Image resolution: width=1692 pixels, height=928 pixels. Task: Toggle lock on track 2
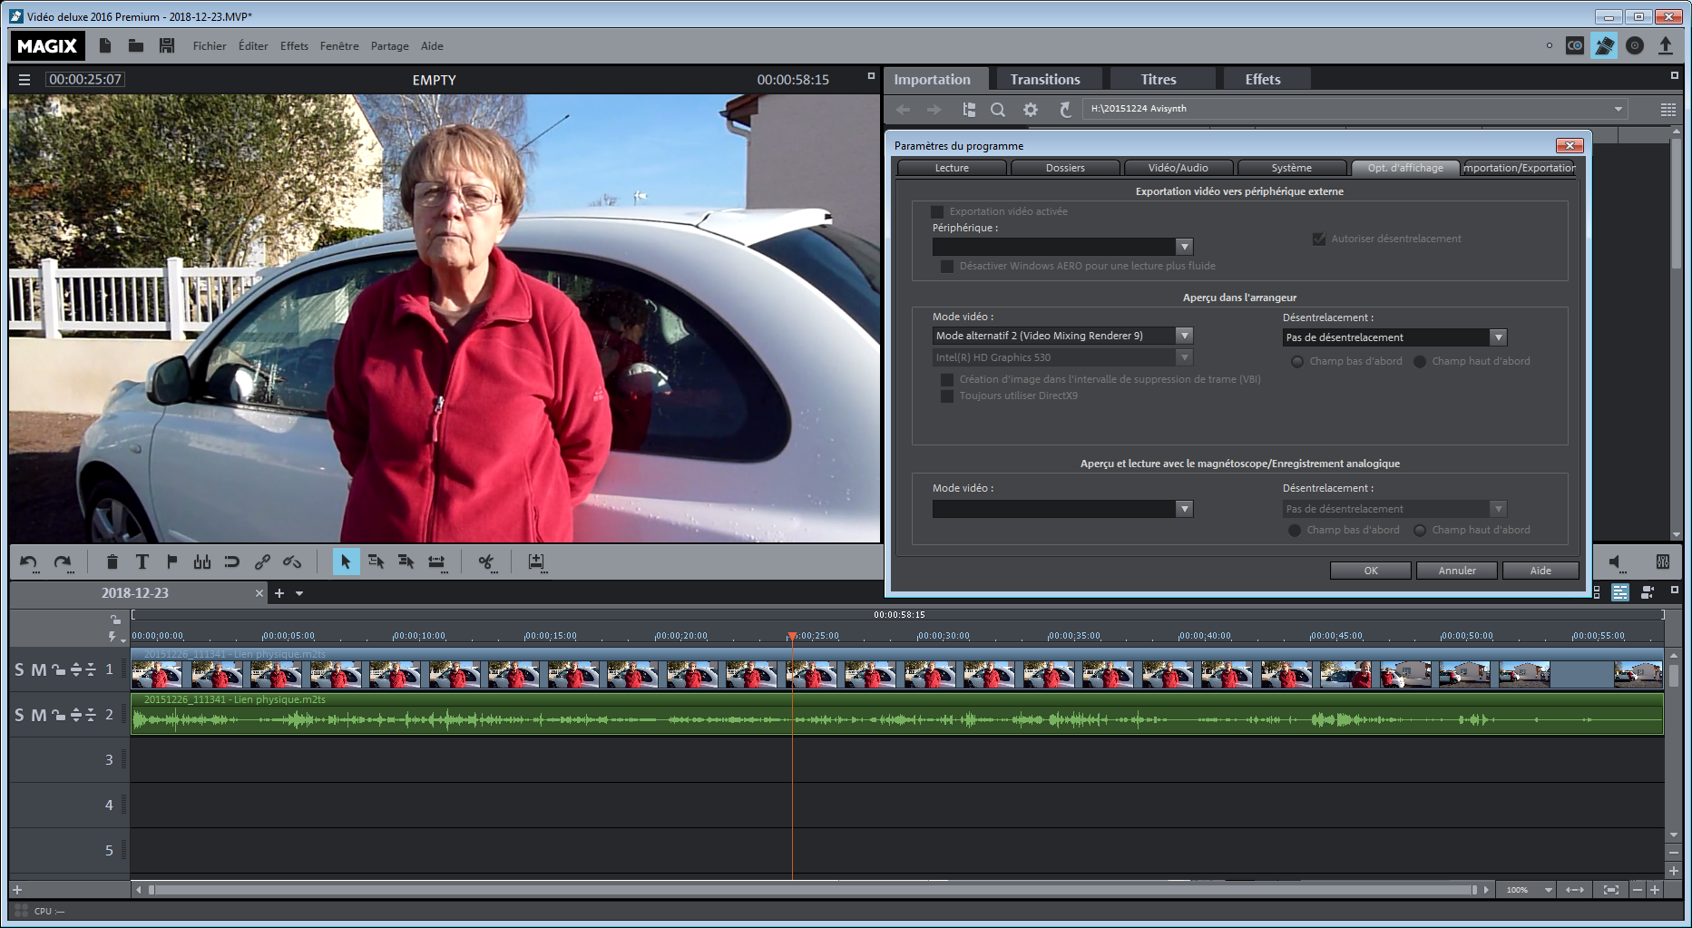(x=58, y=716)
